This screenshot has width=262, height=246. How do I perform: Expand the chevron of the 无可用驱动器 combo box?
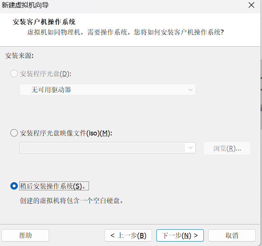tap(190, 90)
